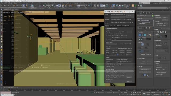Toggle Use Advanced Lighting checkbox

click(x=107, y=71)
